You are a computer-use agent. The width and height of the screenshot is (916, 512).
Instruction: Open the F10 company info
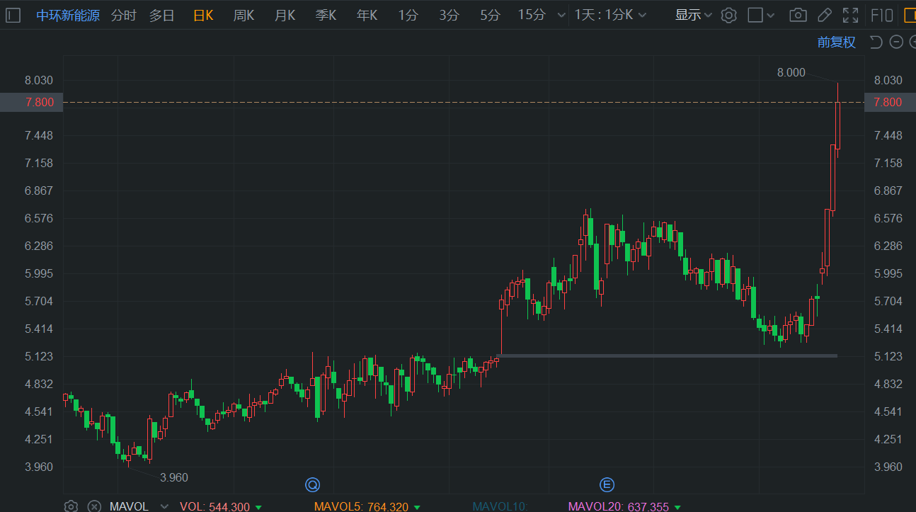[881, 15]
